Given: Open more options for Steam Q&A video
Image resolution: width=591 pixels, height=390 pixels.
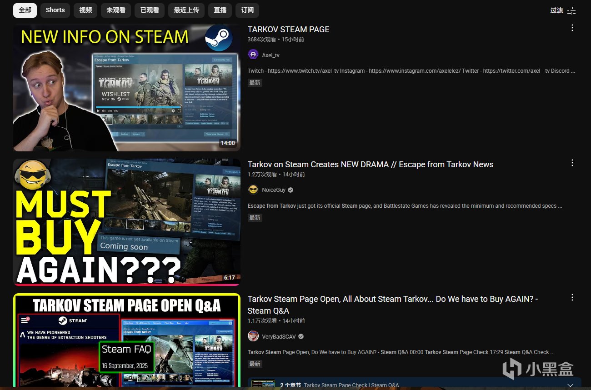Looking at the screenshot, I should click(x=572, y=297).
